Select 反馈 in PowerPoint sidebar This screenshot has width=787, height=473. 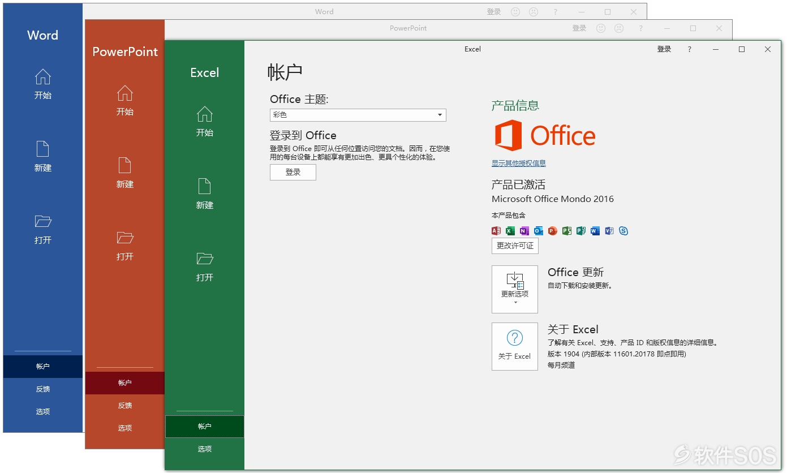pyautogui.click(x=125, y=406)
